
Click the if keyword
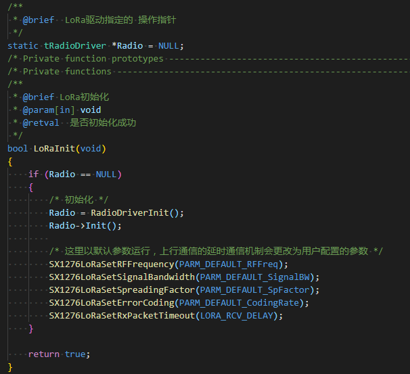pos(33,174)
